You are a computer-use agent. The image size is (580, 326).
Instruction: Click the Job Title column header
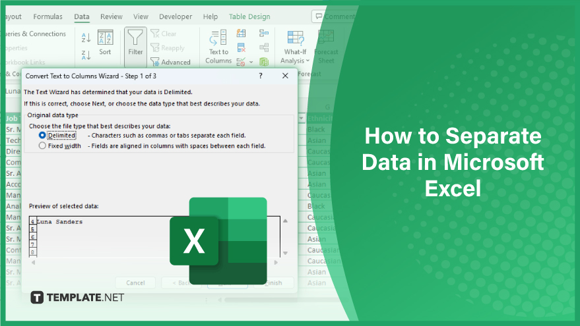[13, 119]
